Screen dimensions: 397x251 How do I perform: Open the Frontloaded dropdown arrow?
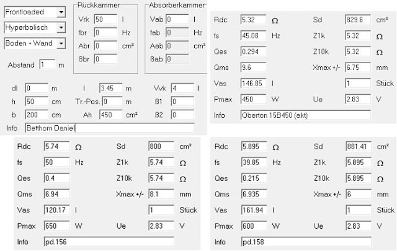(61, 12)
